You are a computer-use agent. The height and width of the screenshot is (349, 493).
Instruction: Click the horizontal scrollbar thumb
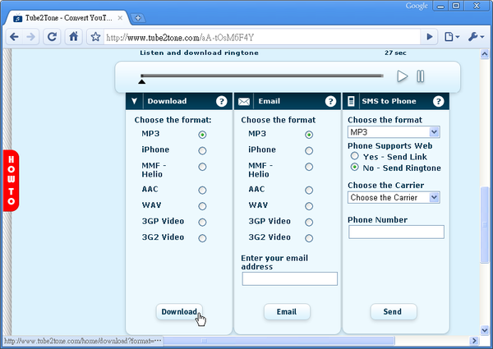pos(279,341)
